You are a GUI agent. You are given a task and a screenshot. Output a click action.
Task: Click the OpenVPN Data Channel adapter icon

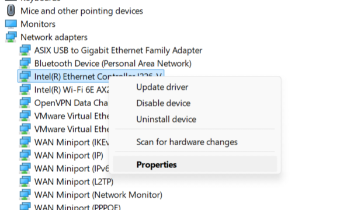(25, 103)
